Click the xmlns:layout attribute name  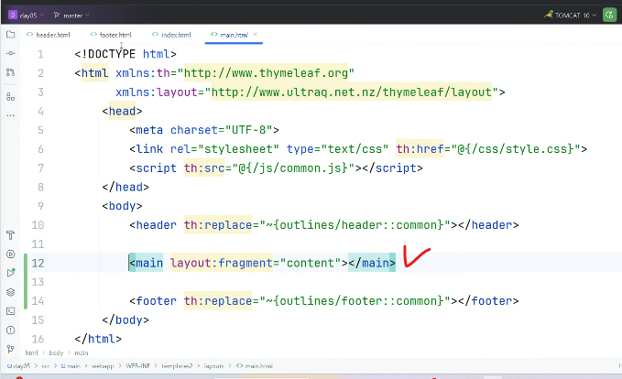point(157,92)
